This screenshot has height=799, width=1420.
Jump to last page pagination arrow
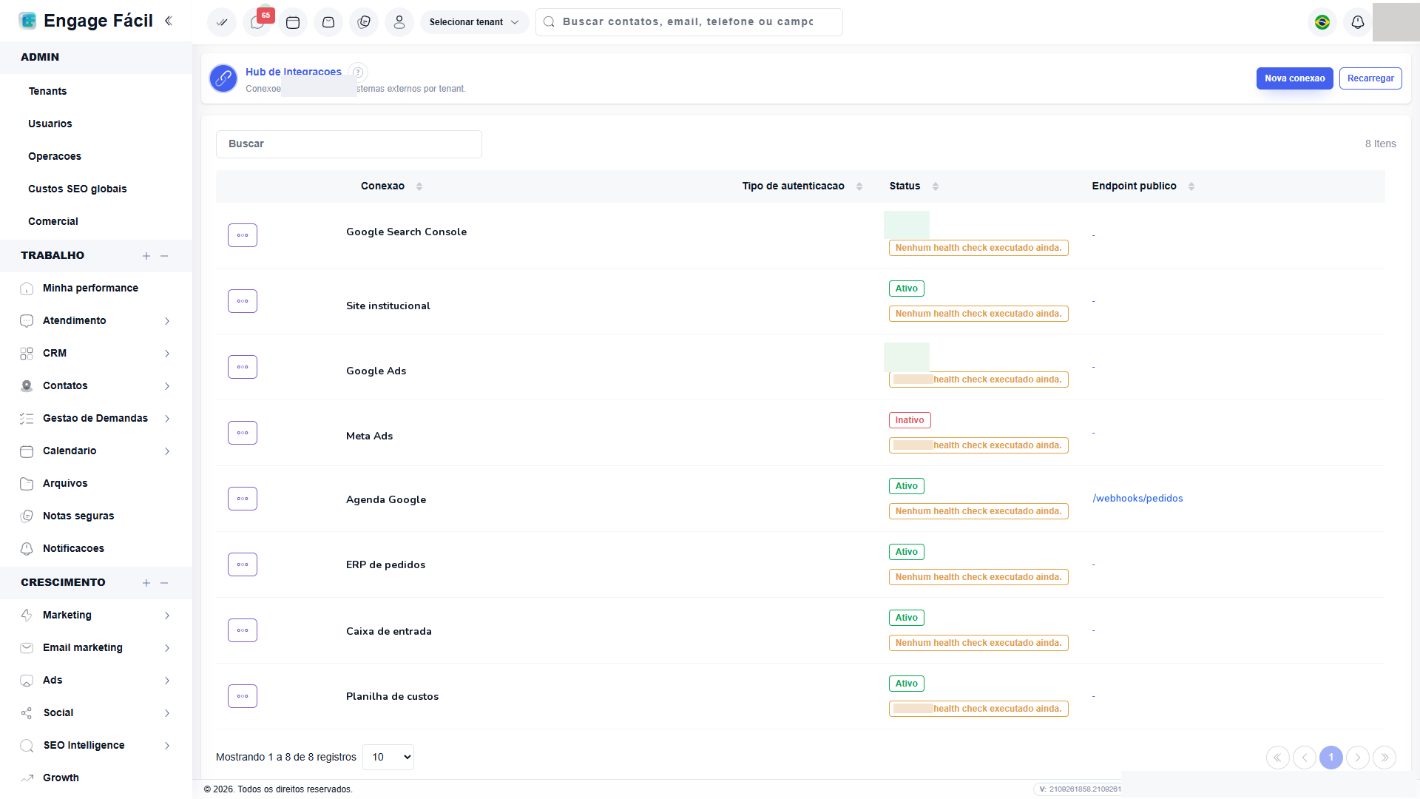click(1384, 758)
